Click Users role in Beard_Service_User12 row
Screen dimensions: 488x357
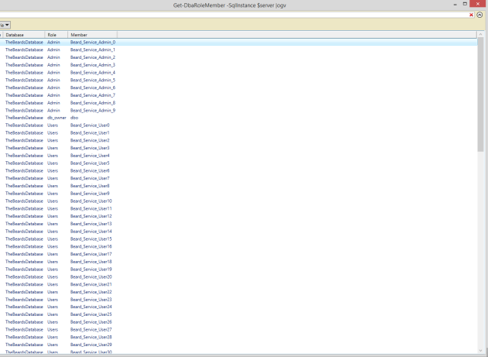[53, 216]
